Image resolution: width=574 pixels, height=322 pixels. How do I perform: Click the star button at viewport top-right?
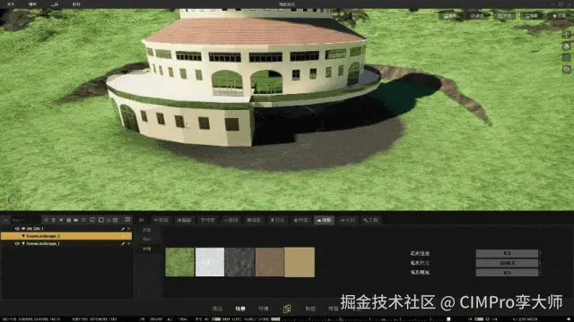point(559,16)
